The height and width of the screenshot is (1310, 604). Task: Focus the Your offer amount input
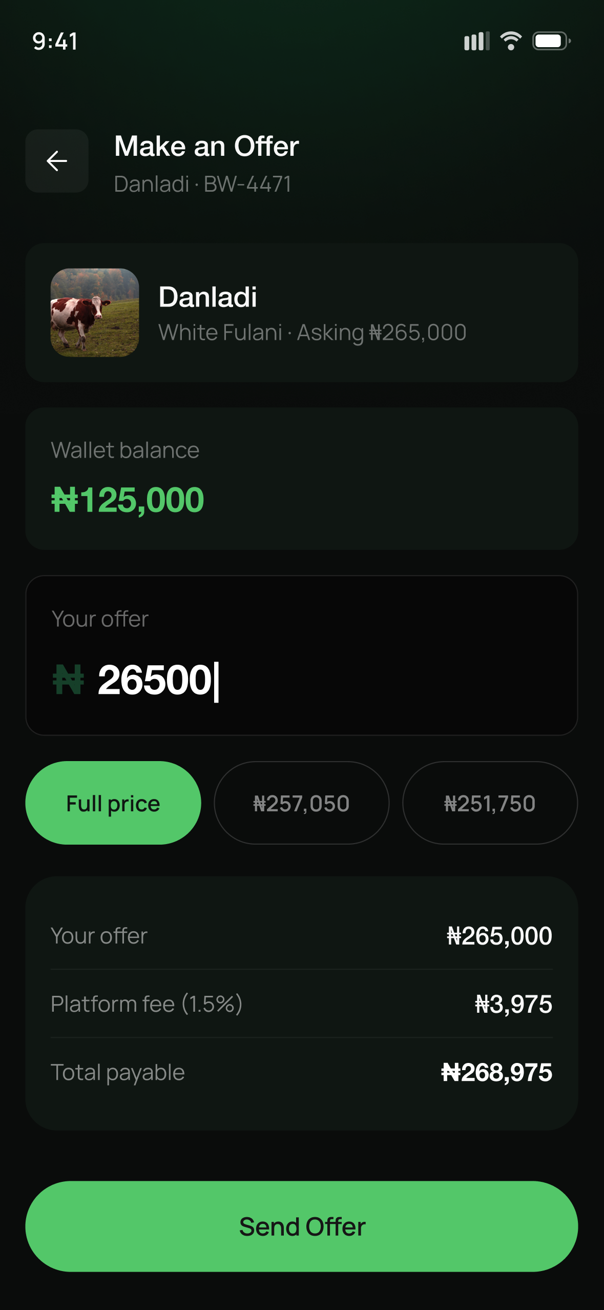click(x=302, y=656)
